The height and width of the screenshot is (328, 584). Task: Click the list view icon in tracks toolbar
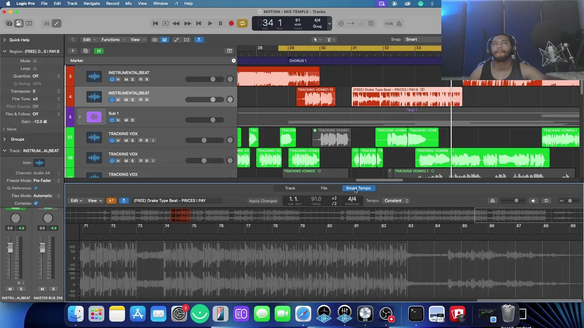tap(165, 40)
